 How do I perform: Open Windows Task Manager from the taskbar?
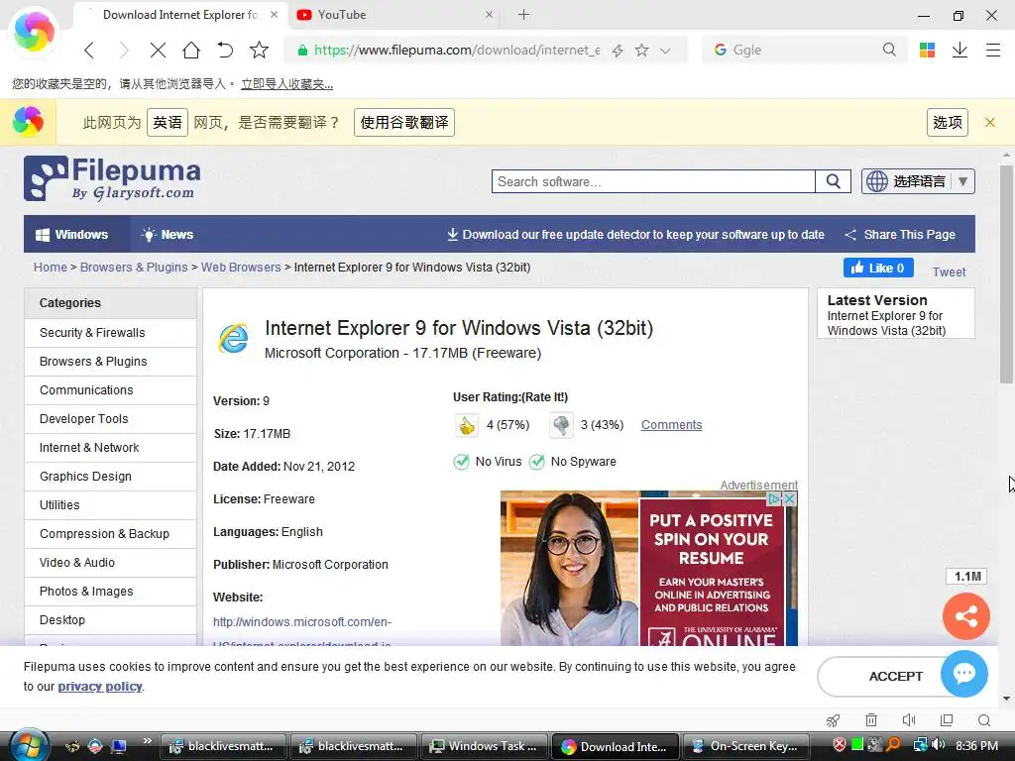click(484, 746)
